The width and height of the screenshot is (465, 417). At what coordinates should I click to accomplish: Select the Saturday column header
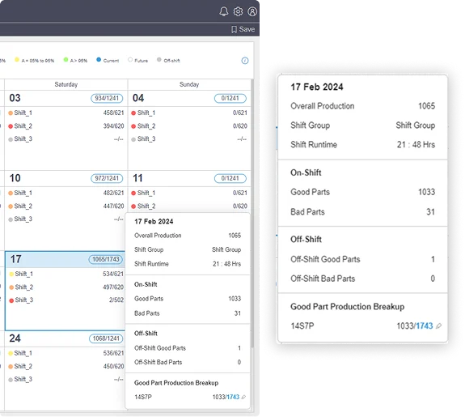(x=66, y=84)
